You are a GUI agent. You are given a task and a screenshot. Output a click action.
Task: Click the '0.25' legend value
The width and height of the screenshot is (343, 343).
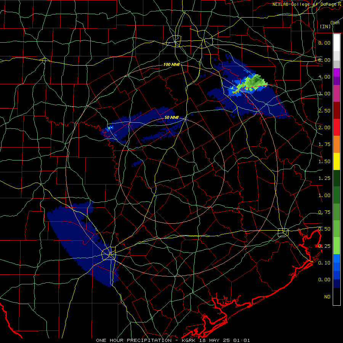click(x=324, y=246)
